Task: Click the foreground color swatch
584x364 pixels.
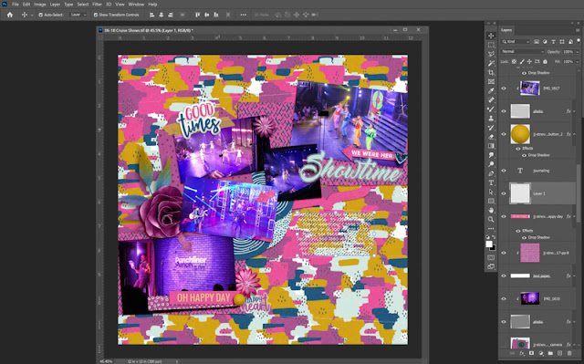Action: coord(489,244)
